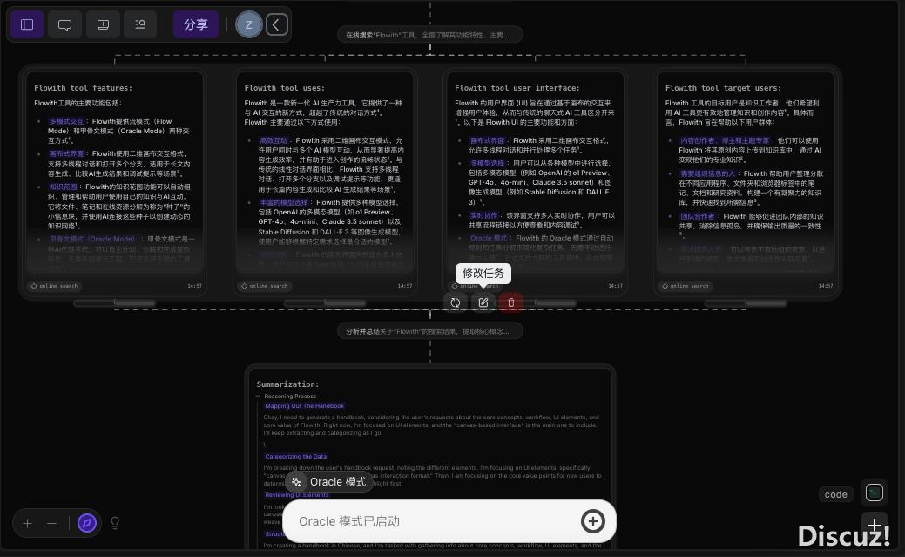Click the Summarization: title

[287, 384]
